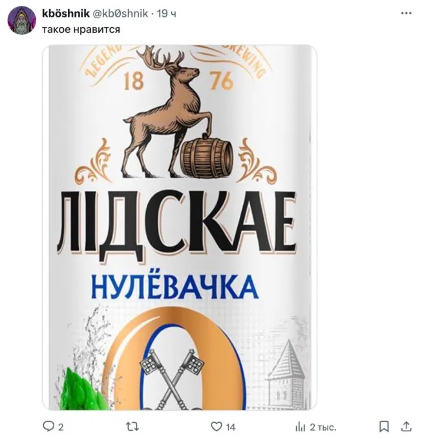This screenshot has height=439, width=424.
Task: Open the Лідскае beer can image
Action: click(x=179, y=227)
